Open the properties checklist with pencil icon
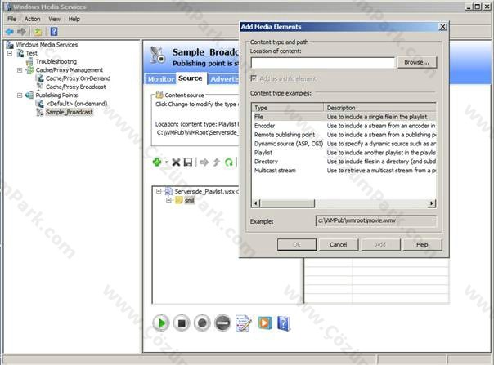 244,323
